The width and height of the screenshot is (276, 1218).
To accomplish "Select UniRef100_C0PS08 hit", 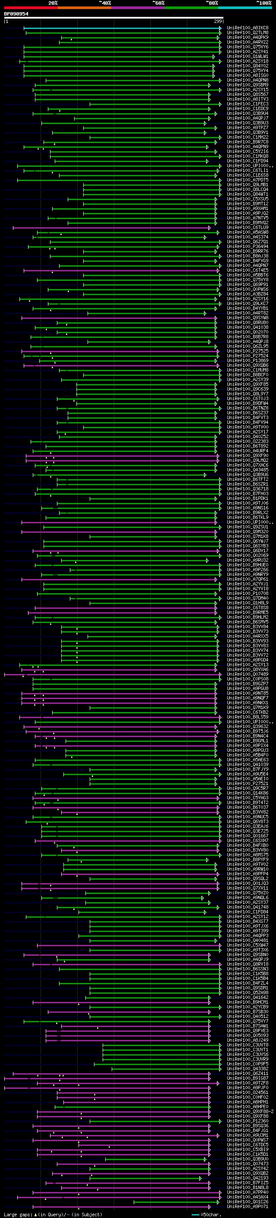I will pyautogui.click(x=248, y=680).
